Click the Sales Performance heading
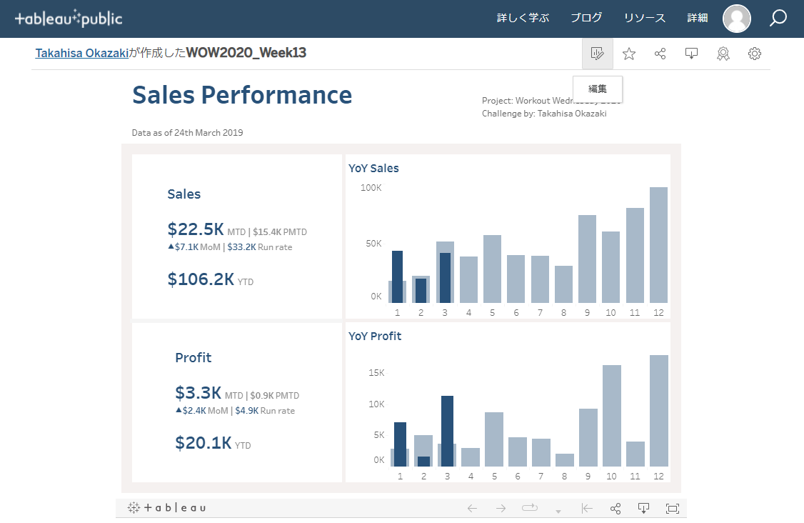 point(242,95)
